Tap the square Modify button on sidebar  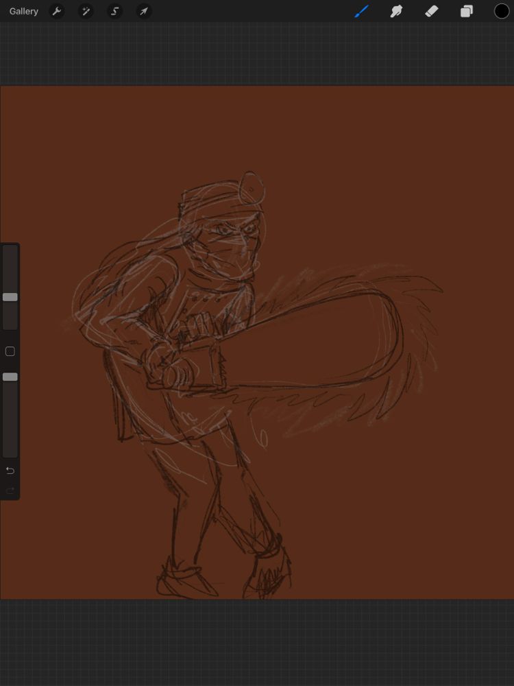(10, 351)
